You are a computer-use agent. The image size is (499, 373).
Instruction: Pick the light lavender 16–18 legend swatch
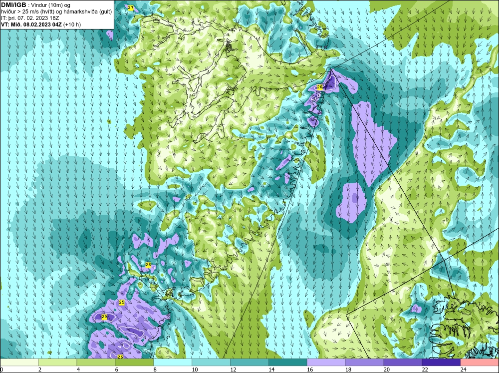point(326,363)
